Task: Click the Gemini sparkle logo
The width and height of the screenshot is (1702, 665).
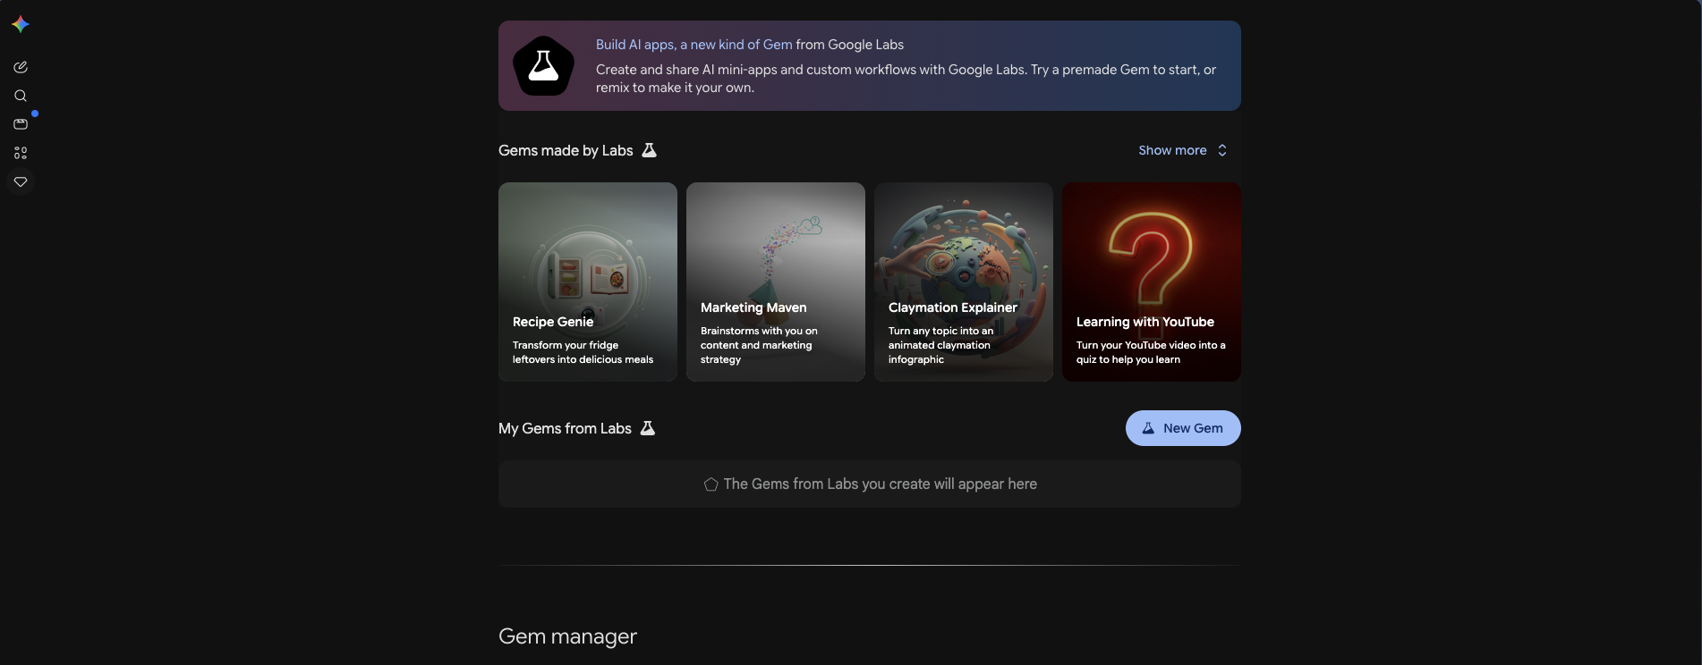Action: click(x=21, y=24)
